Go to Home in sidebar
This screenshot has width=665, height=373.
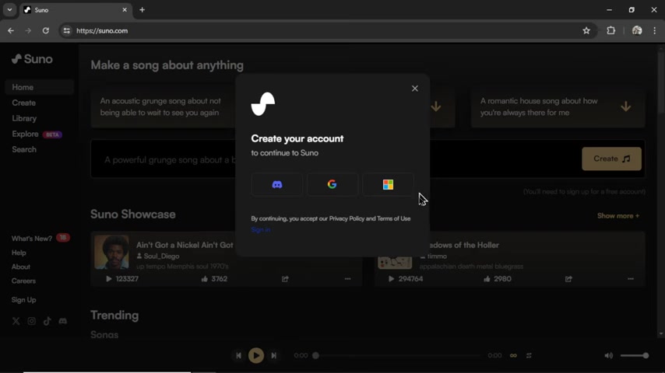(x=40, y=87)
